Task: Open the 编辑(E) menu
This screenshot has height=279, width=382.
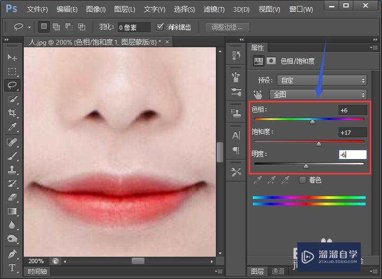Action: 67,10
